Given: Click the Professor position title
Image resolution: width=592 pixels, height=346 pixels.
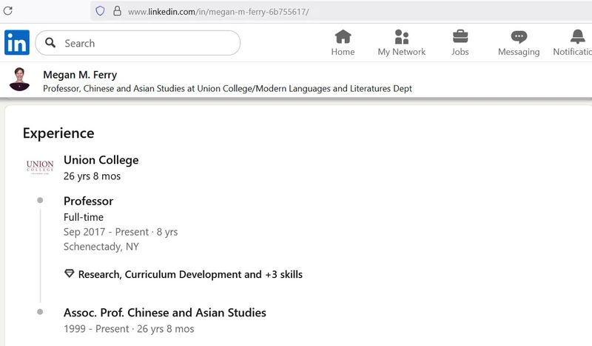Looking at the screenshot, I should (x=88, y=201).
